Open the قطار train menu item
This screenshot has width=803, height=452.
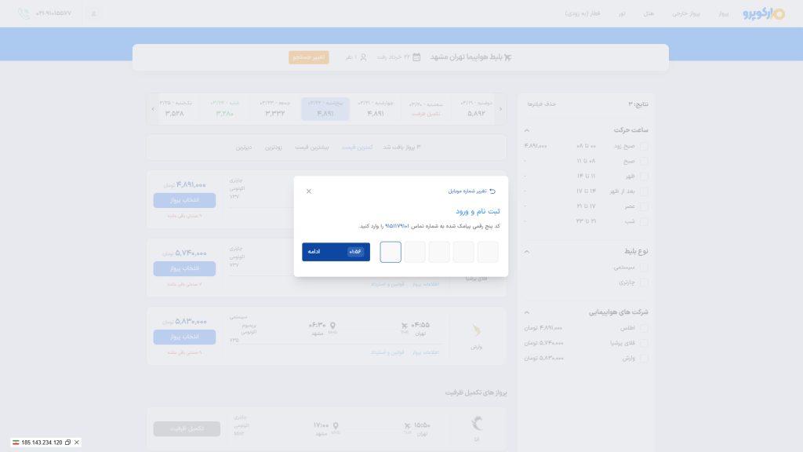tap(583, 14)
